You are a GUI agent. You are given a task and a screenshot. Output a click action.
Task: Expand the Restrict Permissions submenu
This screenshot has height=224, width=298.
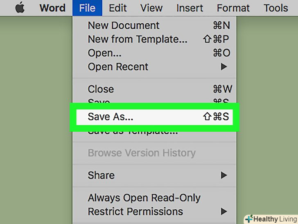pyautogui.click(x=135, y=212)
